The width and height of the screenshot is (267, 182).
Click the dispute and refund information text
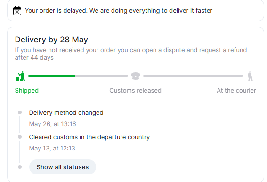[131, 54]
